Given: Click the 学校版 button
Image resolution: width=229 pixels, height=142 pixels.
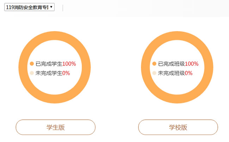Looking at the screenshot, I should pos(178,127).
